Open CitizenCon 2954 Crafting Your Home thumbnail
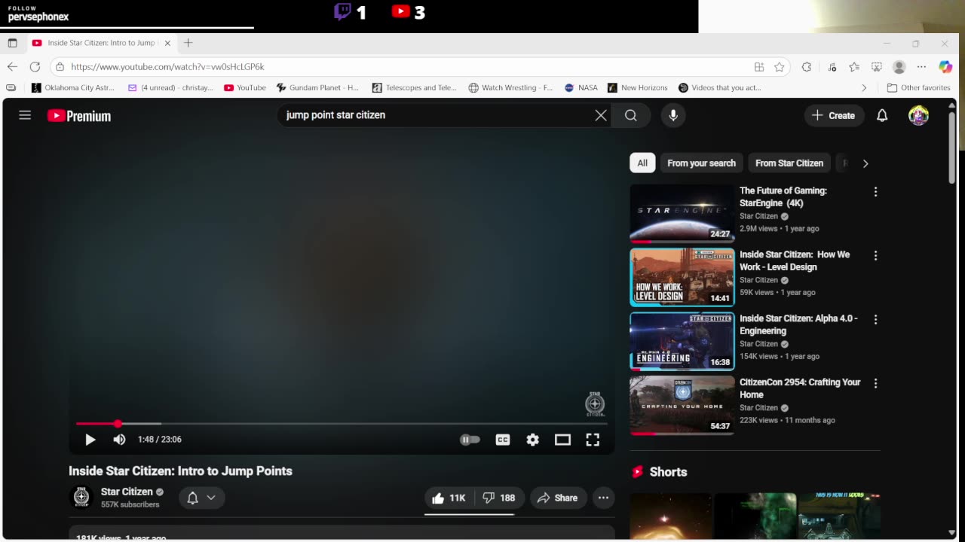965x542 pixels. click(x=682, y=405)
